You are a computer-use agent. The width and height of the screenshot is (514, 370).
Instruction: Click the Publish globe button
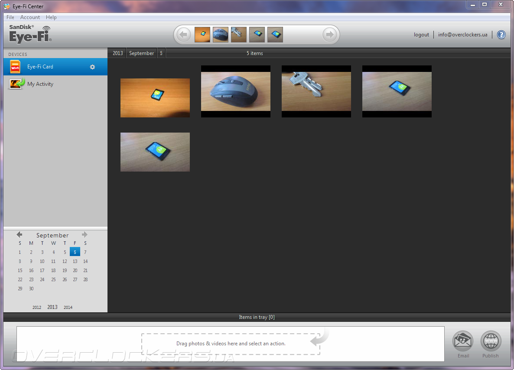(x=491, y=345)
